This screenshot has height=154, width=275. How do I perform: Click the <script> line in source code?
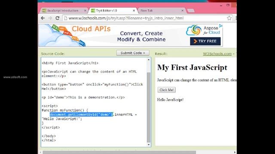pos(50,106)
